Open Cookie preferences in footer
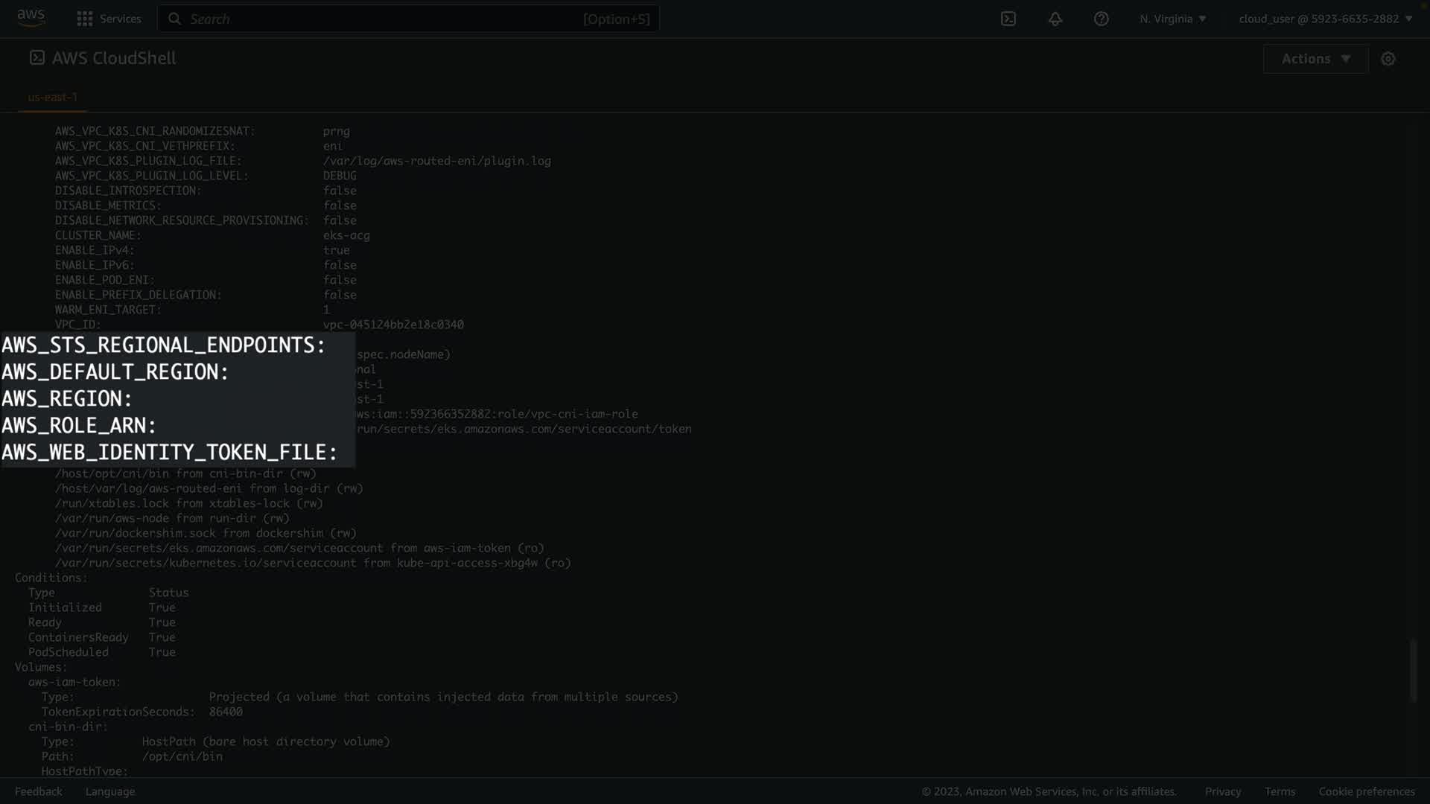This screenshot has width=1430, height=804. (x=1366, y=791)
